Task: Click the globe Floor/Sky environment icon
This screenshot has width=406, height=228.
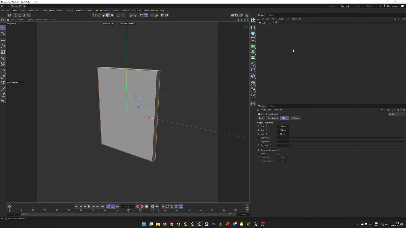Action: pyautogui.click(x=253, y=83)
